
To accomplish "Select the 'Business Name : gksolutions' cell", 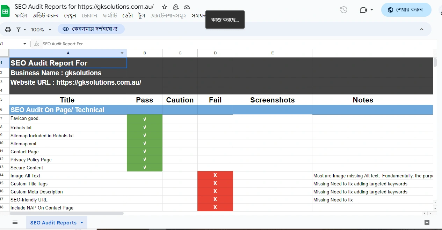I will [68, 73].
